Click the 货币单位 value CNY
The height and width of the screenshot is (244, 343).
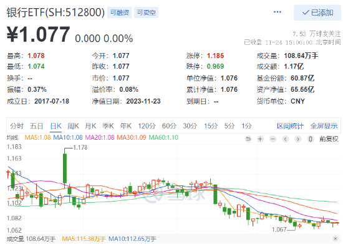click(297, 101)
